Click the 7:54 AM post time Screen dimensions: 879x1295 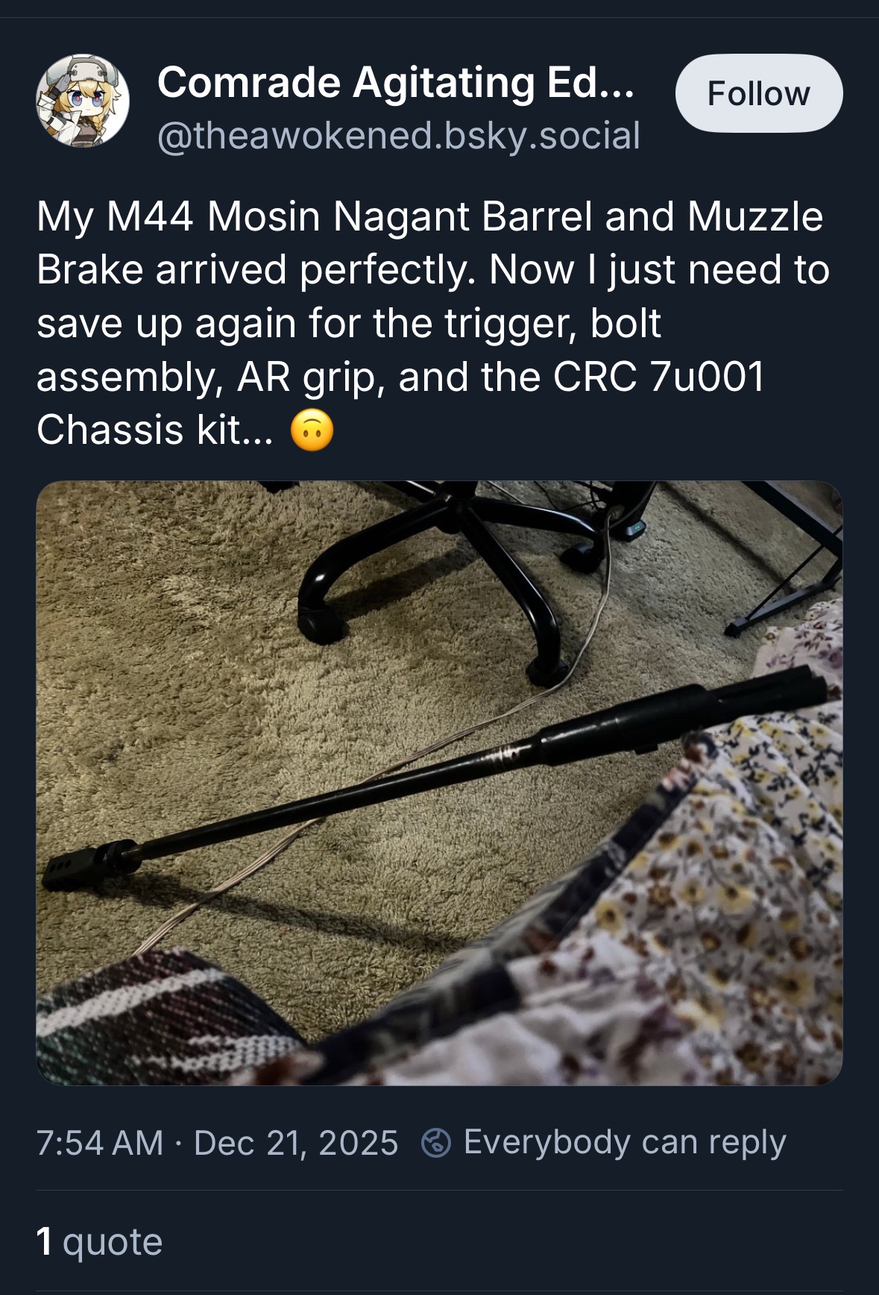click(x=99, y=1143)
